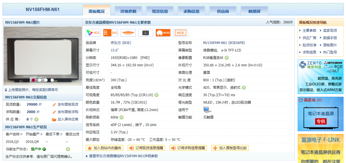Click the NV156FHM-N61 panel photo
Image resolution: width=346 pixels, height=163 pixels.
point(43,56)
